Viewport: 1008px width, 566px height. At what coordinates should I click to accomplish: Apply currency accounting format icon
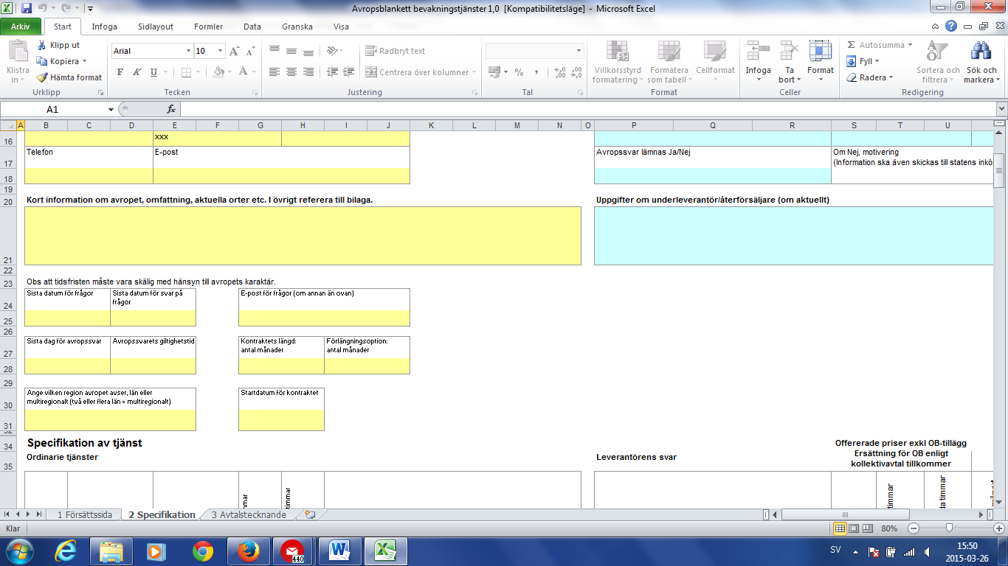(x=496, y=72)
